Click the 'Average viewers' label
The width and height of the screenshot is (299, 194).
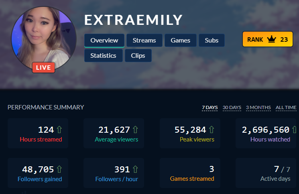[x=116, y=139]
